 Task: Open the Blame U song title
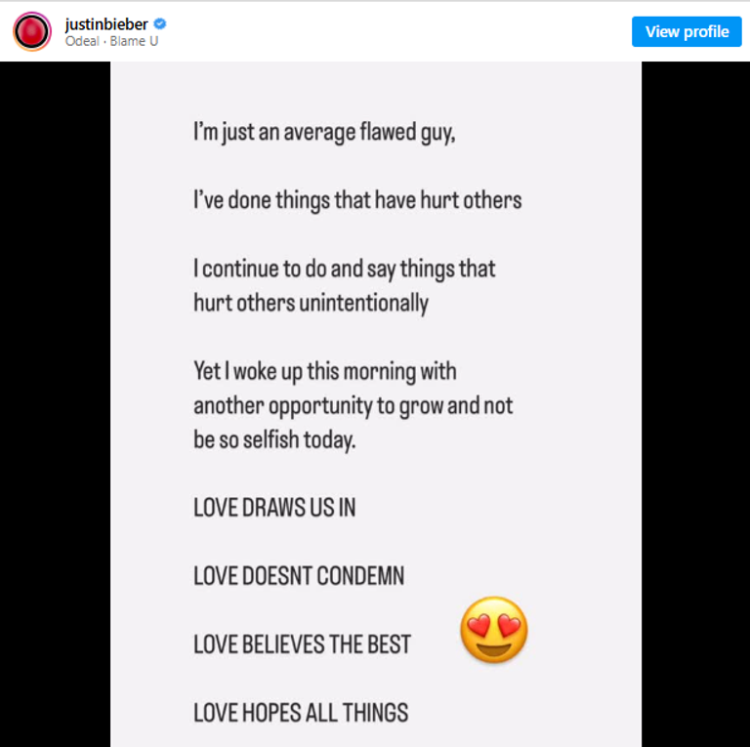[x=134, y=42]
